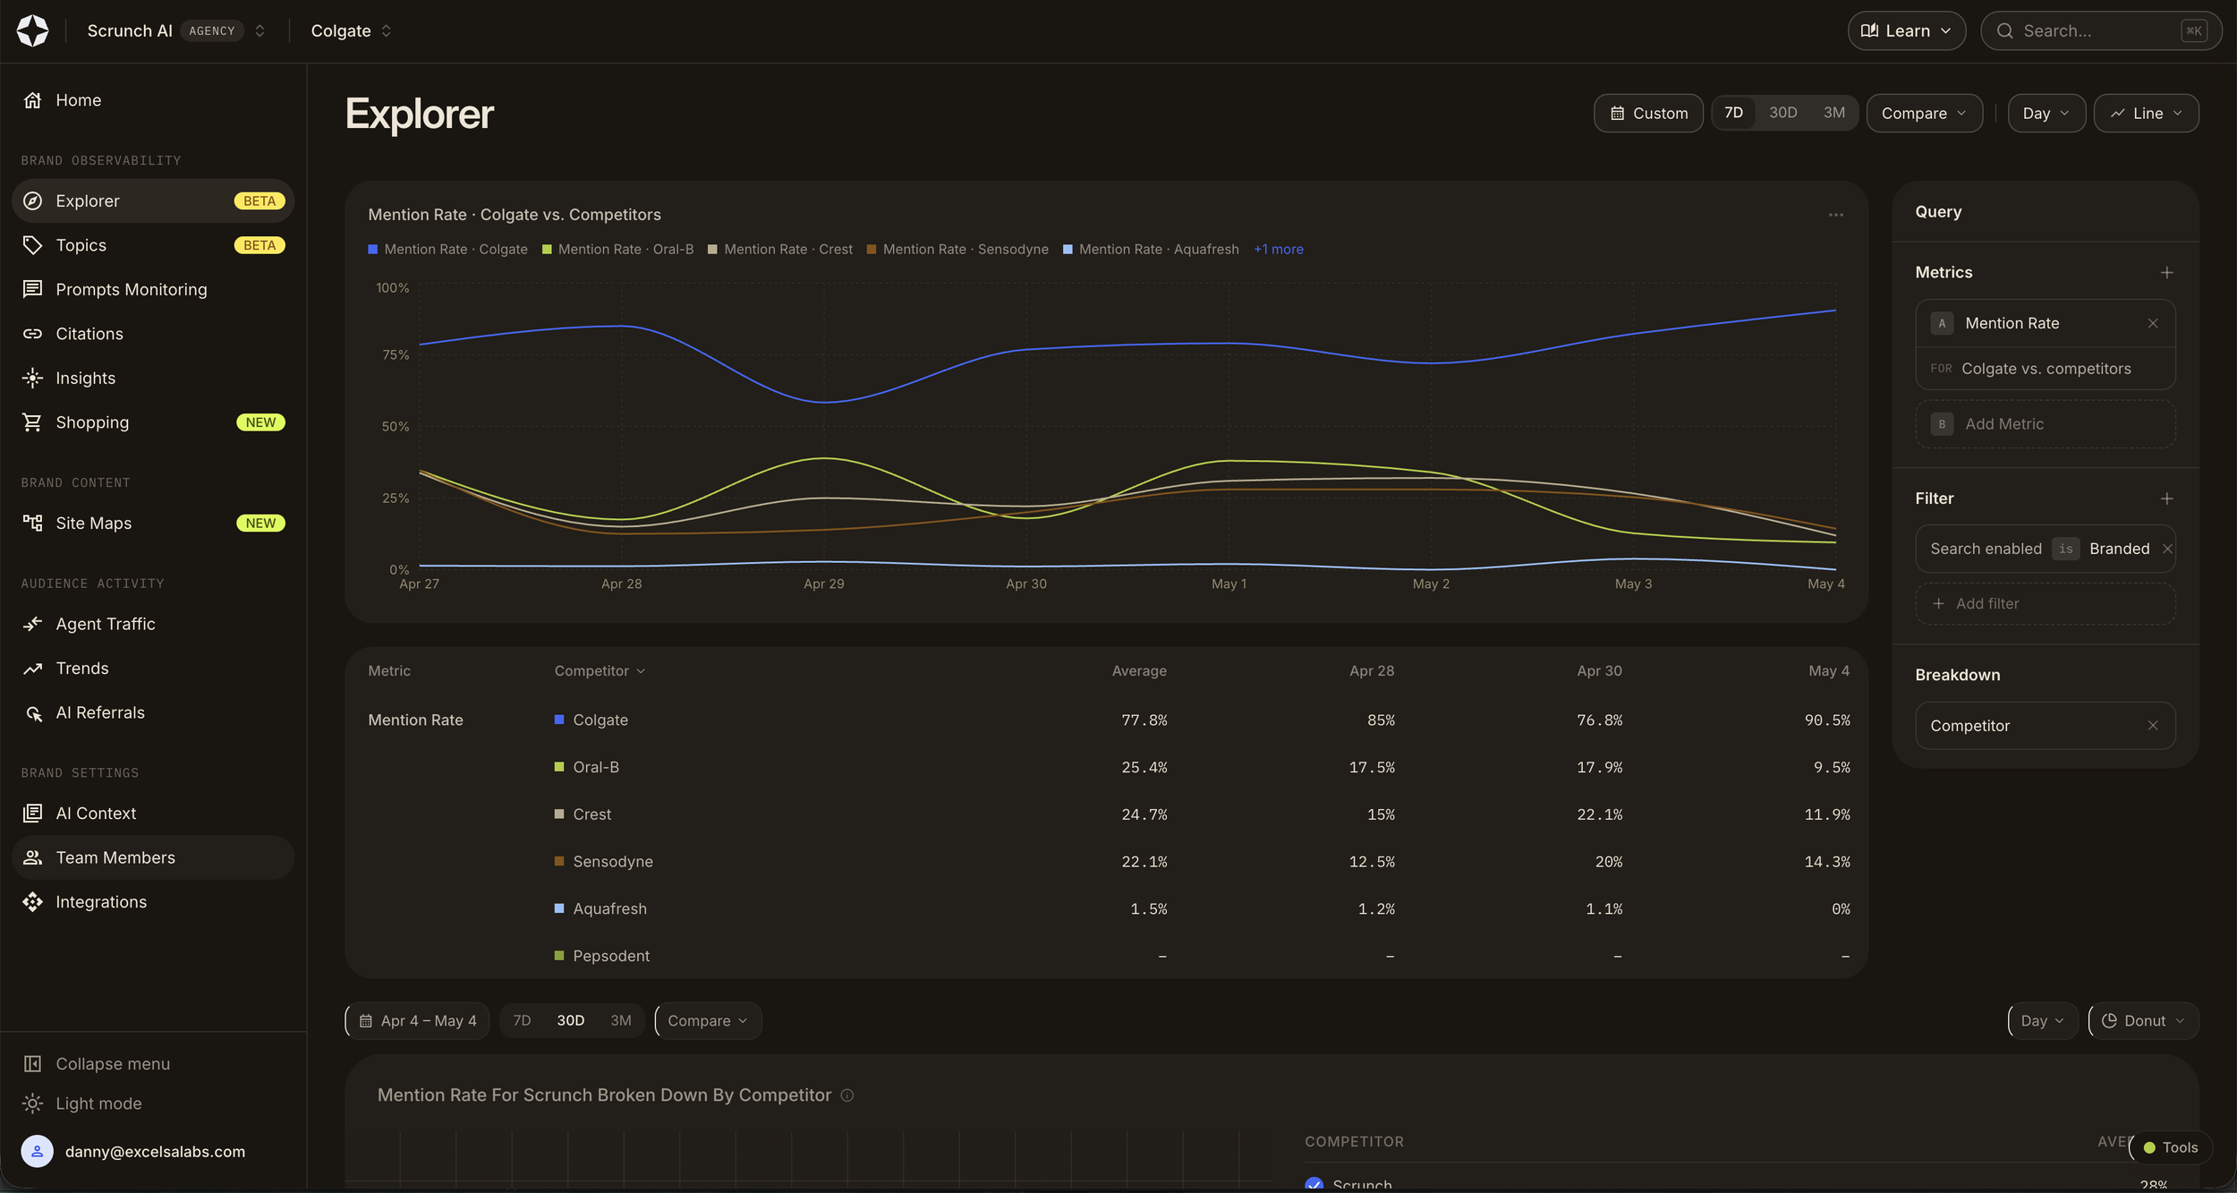Go to Trends page
The height and width of the screenshot is (1193, 2237).
click(153, 669)
